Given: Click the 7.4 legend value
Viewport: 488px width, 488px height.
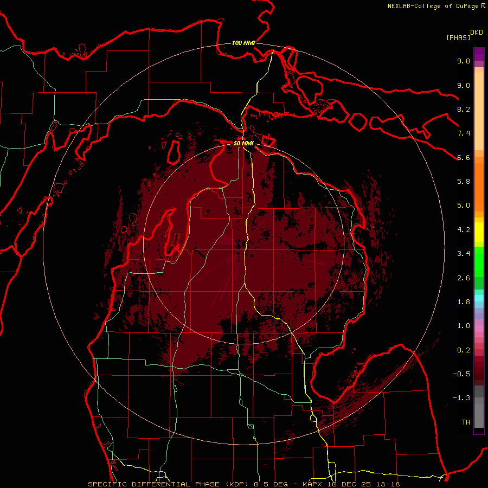Looking at the screenshot, I should tap(464, 133).
